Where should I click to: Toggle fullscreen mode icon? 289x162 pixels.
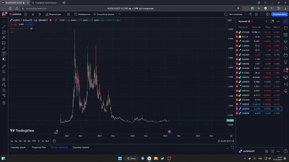point(262,14)
